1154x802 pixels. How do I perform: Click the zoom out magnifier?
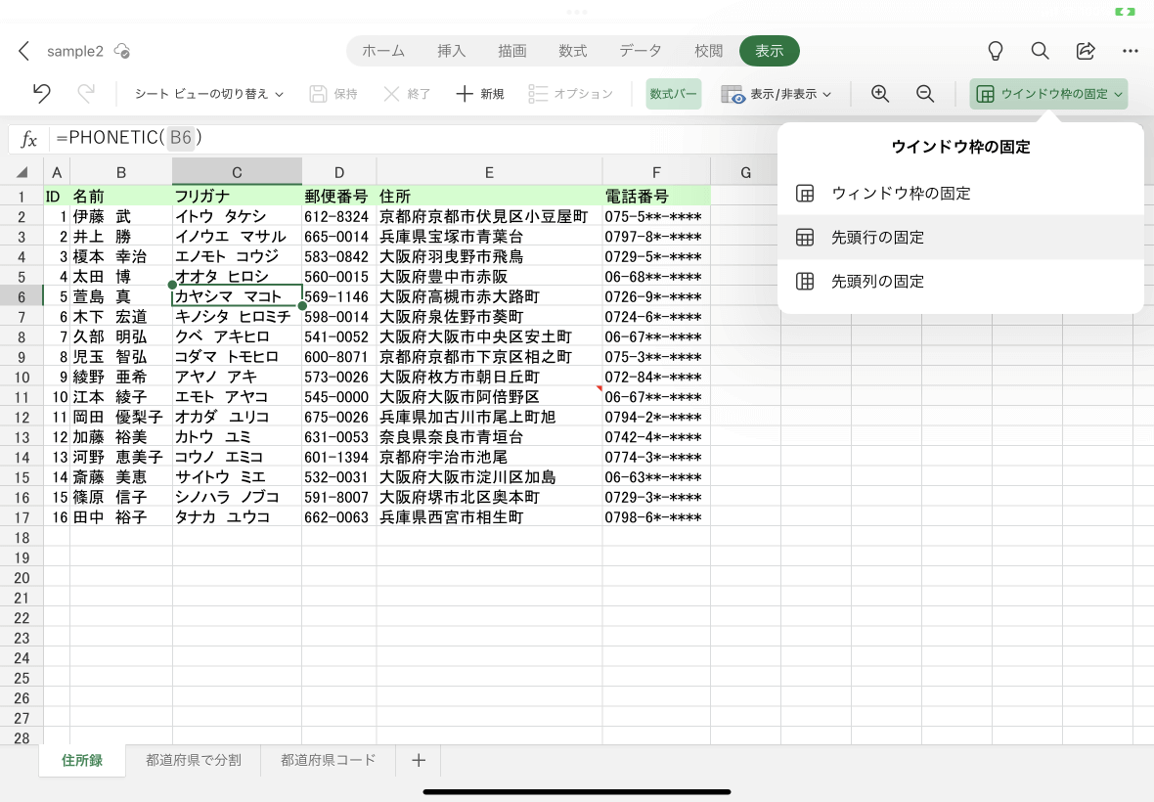tap(925, 94)
